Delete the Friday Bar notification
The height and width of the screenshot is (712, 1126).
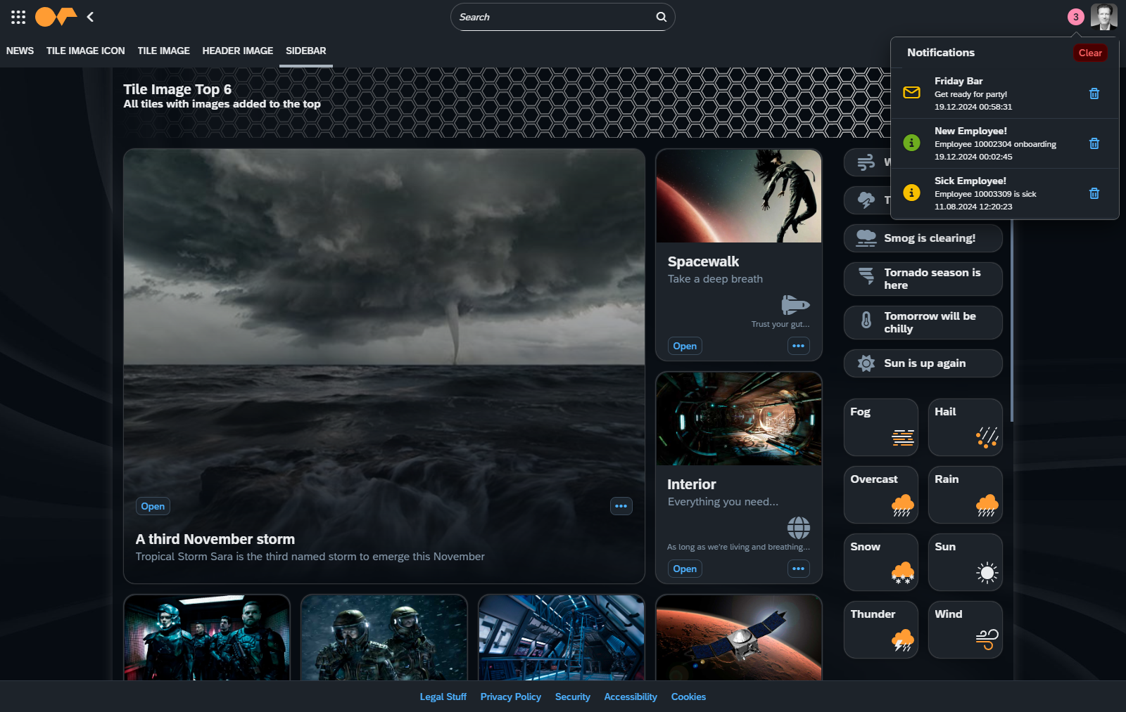coord(1094,93)
